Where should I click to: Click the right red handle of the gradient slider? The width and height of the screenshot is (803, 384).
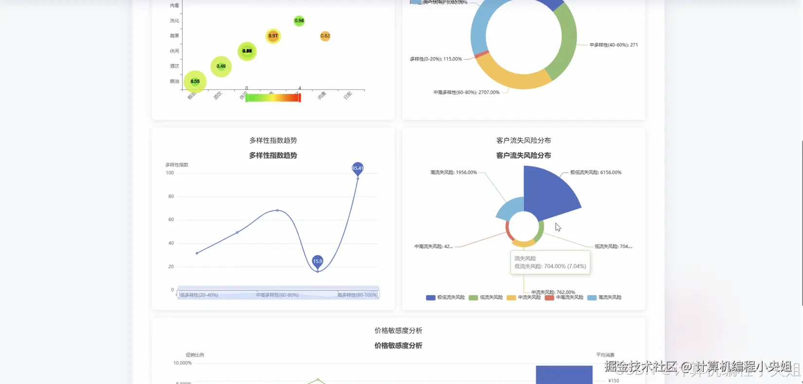point(300,98)
